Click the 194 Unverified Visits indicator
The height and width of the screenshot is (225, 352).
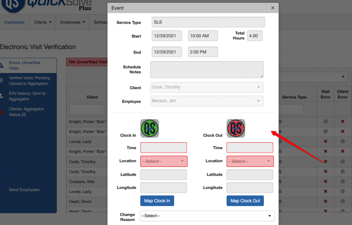(x=87, y=62)
